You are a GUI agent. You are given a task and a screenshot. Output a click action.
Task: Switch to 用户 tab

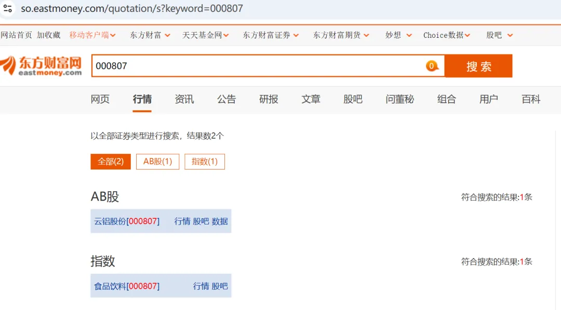tap(489, 100)
